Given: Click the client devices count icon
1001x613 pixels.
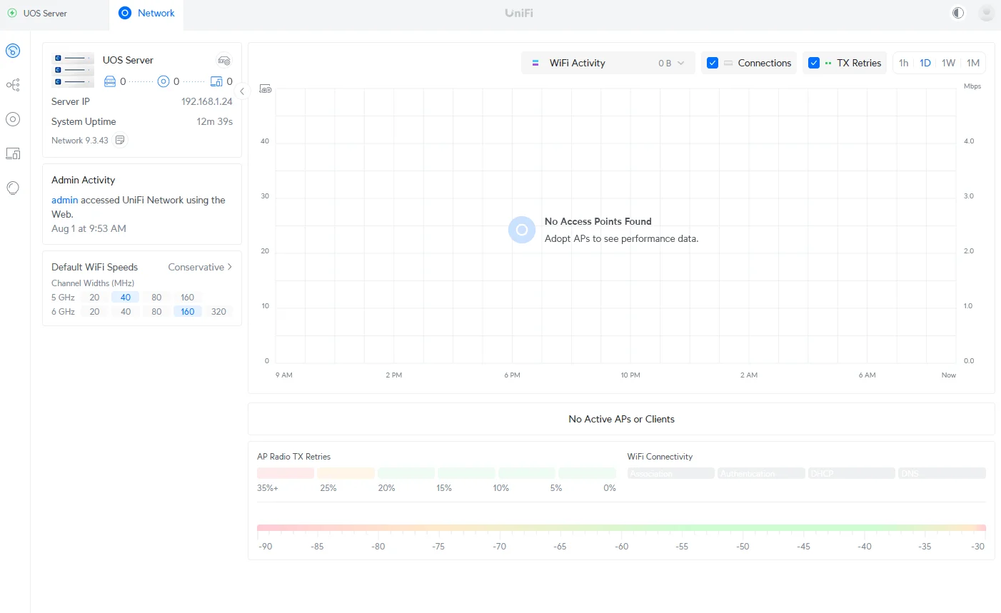Looking at the screenshot, I should 216,81.
